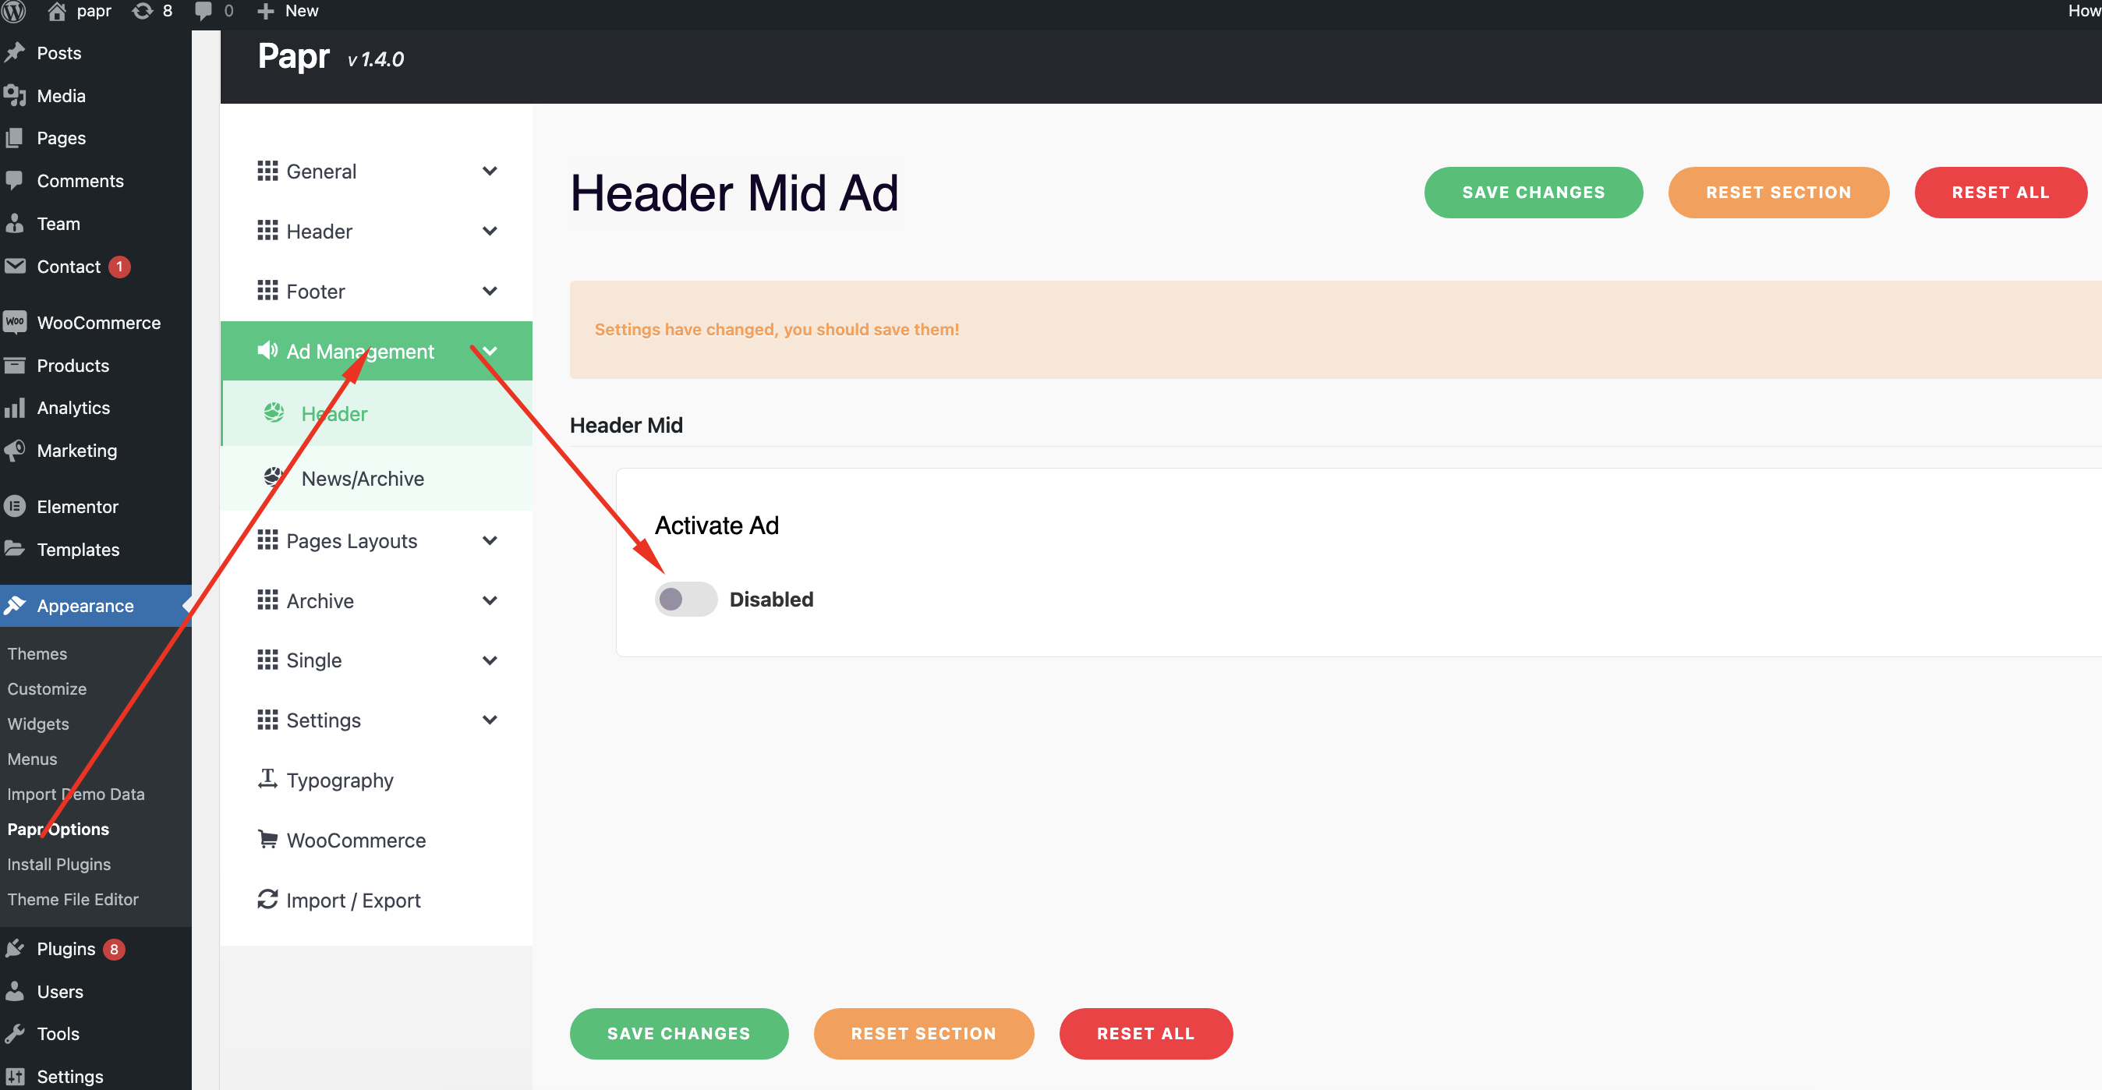Click the Products archive icon
This screenshot has width=2102, height=1090.
pos(15,366)
